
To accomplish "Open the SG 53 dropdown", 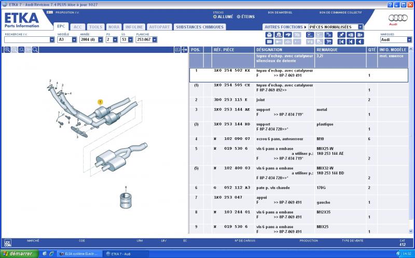I will tap(130, 40).
